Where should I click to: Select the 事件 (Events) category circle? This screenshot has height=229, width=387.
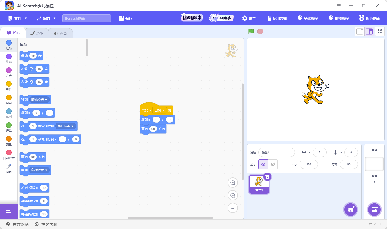click(9, 84)
